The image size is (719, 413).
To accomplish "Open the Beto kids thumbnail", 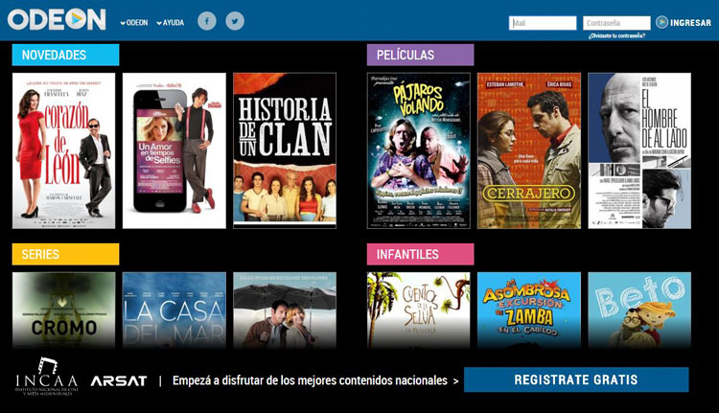I will tap(639, 310).
